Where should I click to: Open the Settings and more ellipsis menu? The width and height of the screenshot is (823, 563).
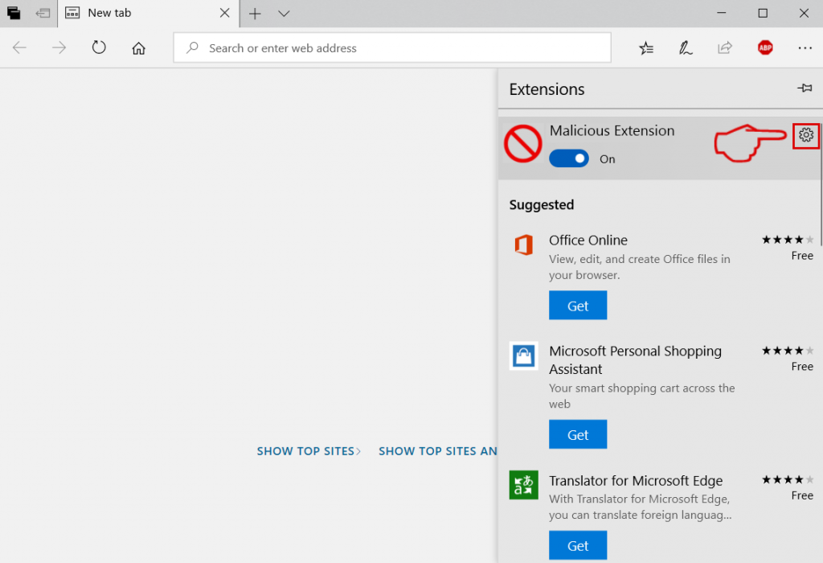805,48
